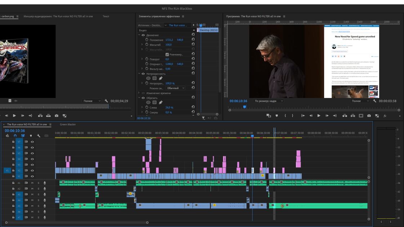
Task: Select the opacity pen mask tool
Action: pos(160,78)
